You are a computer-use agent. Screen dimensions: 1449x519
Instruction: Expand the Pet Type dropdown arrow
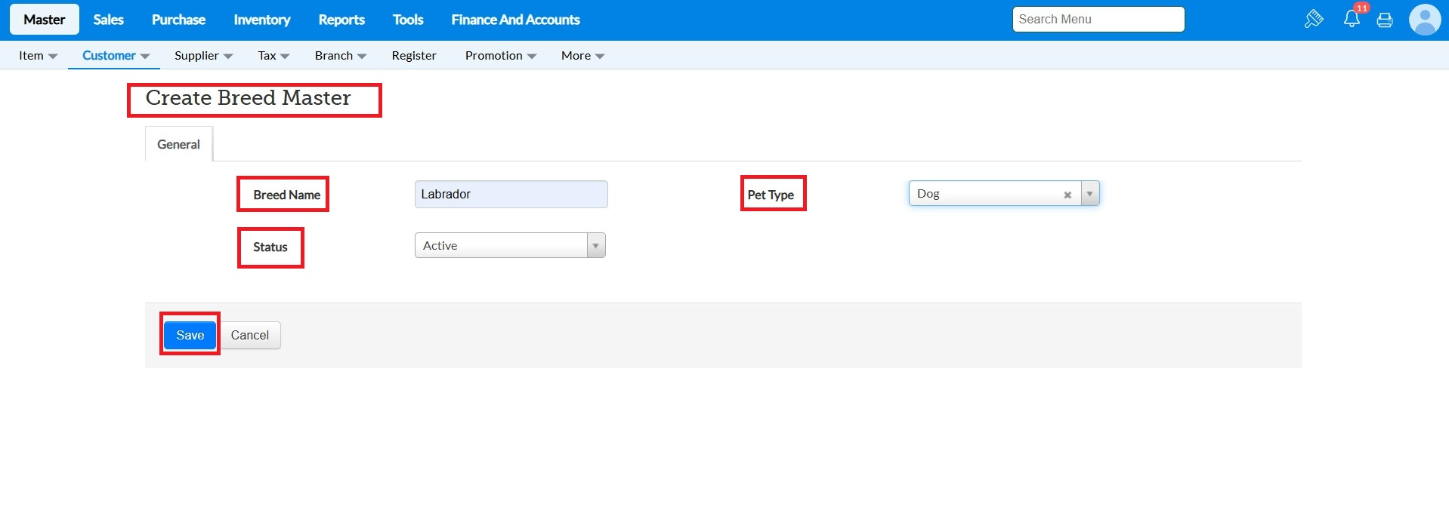click(1089, 194)
